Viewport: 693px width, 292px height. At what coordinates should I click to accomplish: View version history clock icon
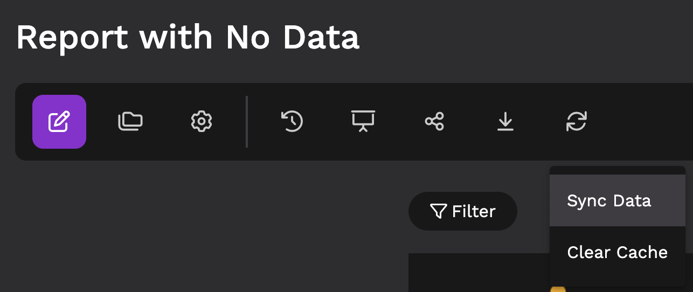[292, 122]
